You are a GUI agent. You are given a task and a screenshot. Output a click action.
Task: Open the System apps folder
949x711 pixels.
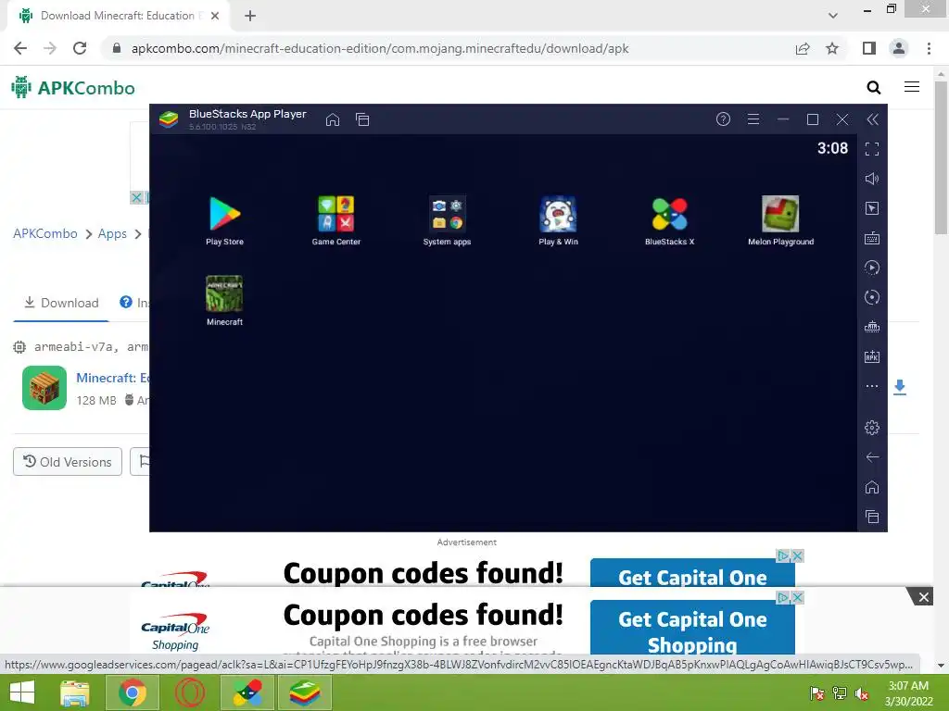(447, 214)
